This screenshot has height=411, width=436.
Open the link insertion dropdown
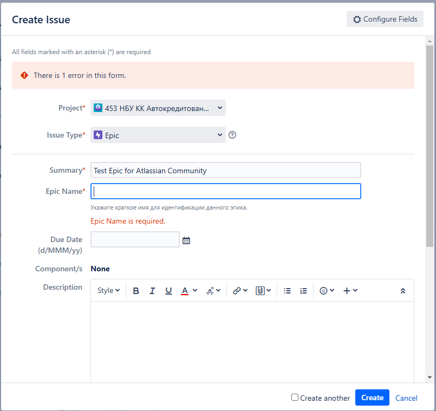pos(240,291)
